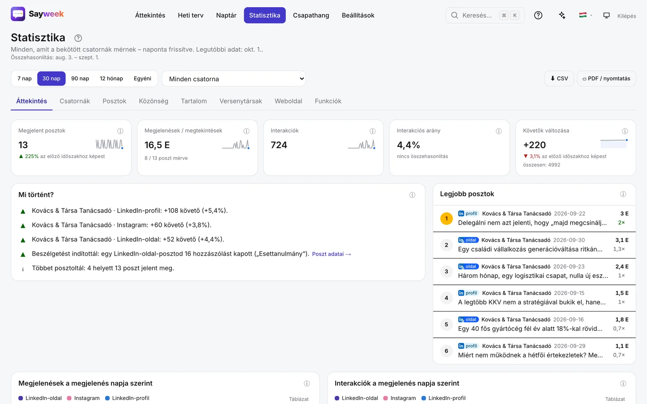Click the monitor display icon near Kilépés

[x=607, y=15]
